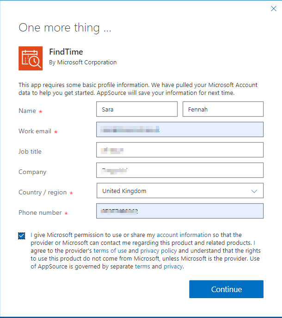Open the provider's terms of use link
Screen dimensions: 282x318
point(110,251)
